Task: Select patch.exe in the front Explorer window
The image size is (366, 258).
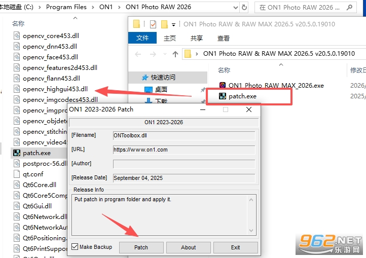Action: coord(242,96)
